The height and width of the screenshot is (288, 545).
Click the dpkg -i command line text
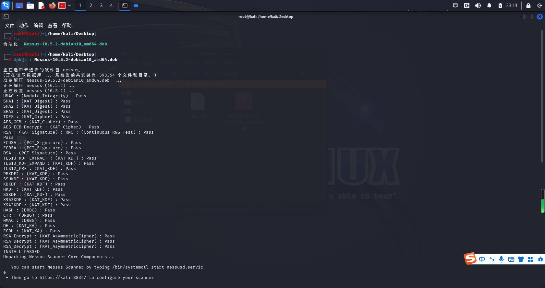[x=66, y=60]
